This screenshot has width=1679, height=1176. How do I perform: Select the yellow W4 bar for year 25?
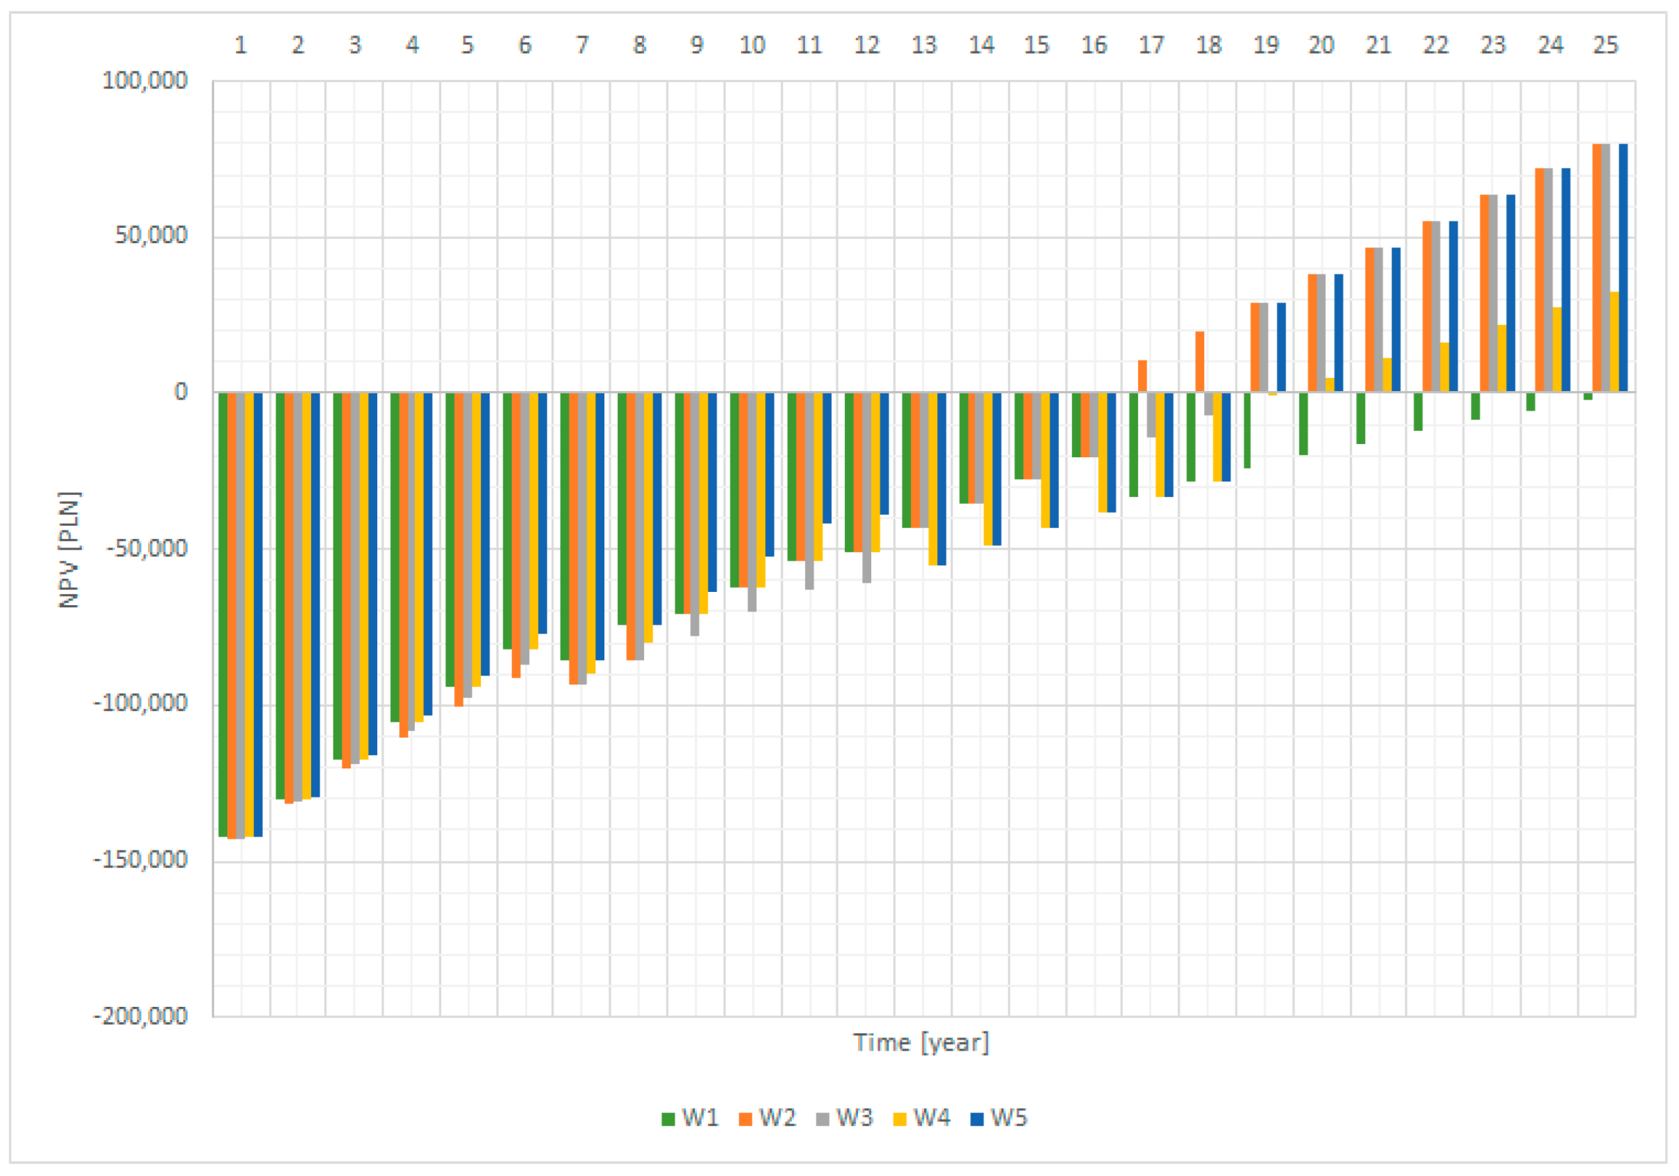click(x=1614, y=342)
